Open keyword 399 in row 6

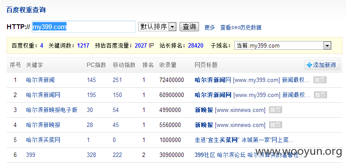(30, 155)
